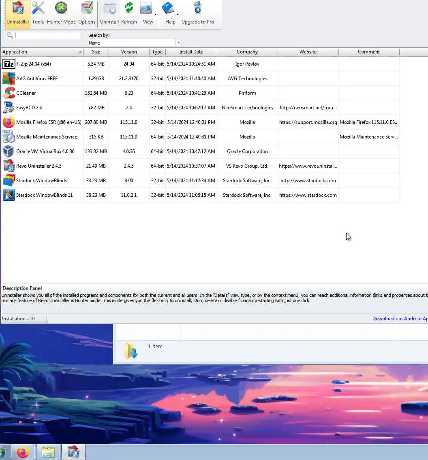Expand the Help dropdown arrow
Screen dimensions: 428x460
click(178, 14)
